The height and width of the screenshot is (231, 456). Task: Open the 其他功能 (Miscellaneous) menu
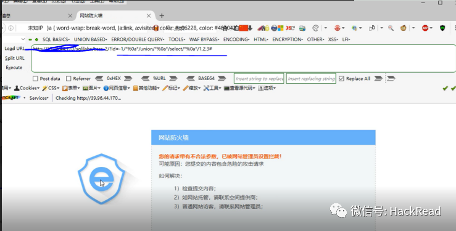pyautogui.click(x=146, y=88)
